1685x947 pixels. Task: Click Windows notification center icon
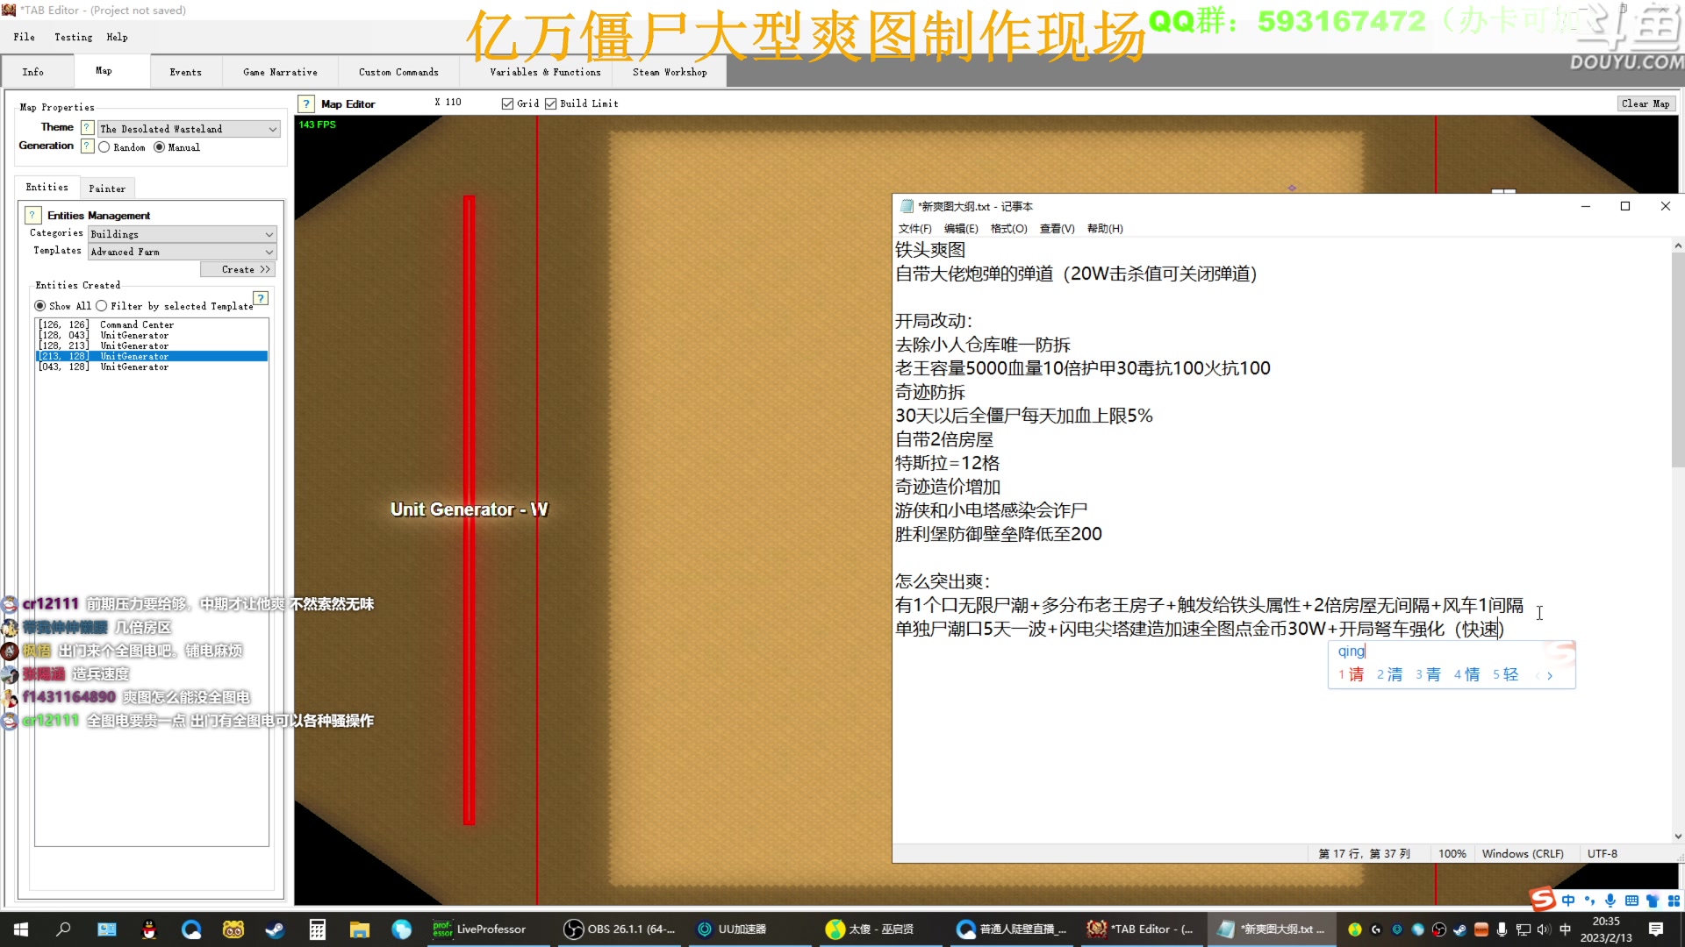coord(1658,929)
